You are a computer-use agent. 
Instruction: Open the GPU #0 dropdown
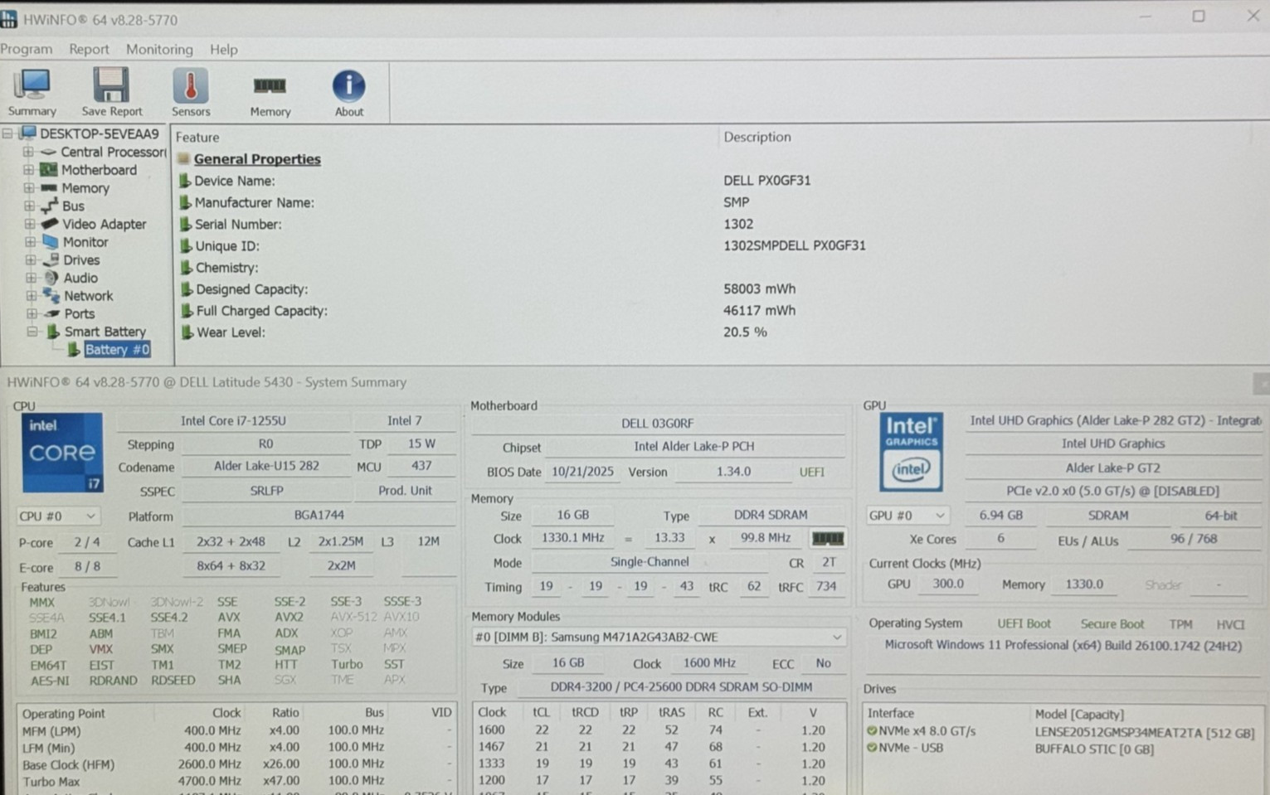pyautogui.click(x=907, y=515)
